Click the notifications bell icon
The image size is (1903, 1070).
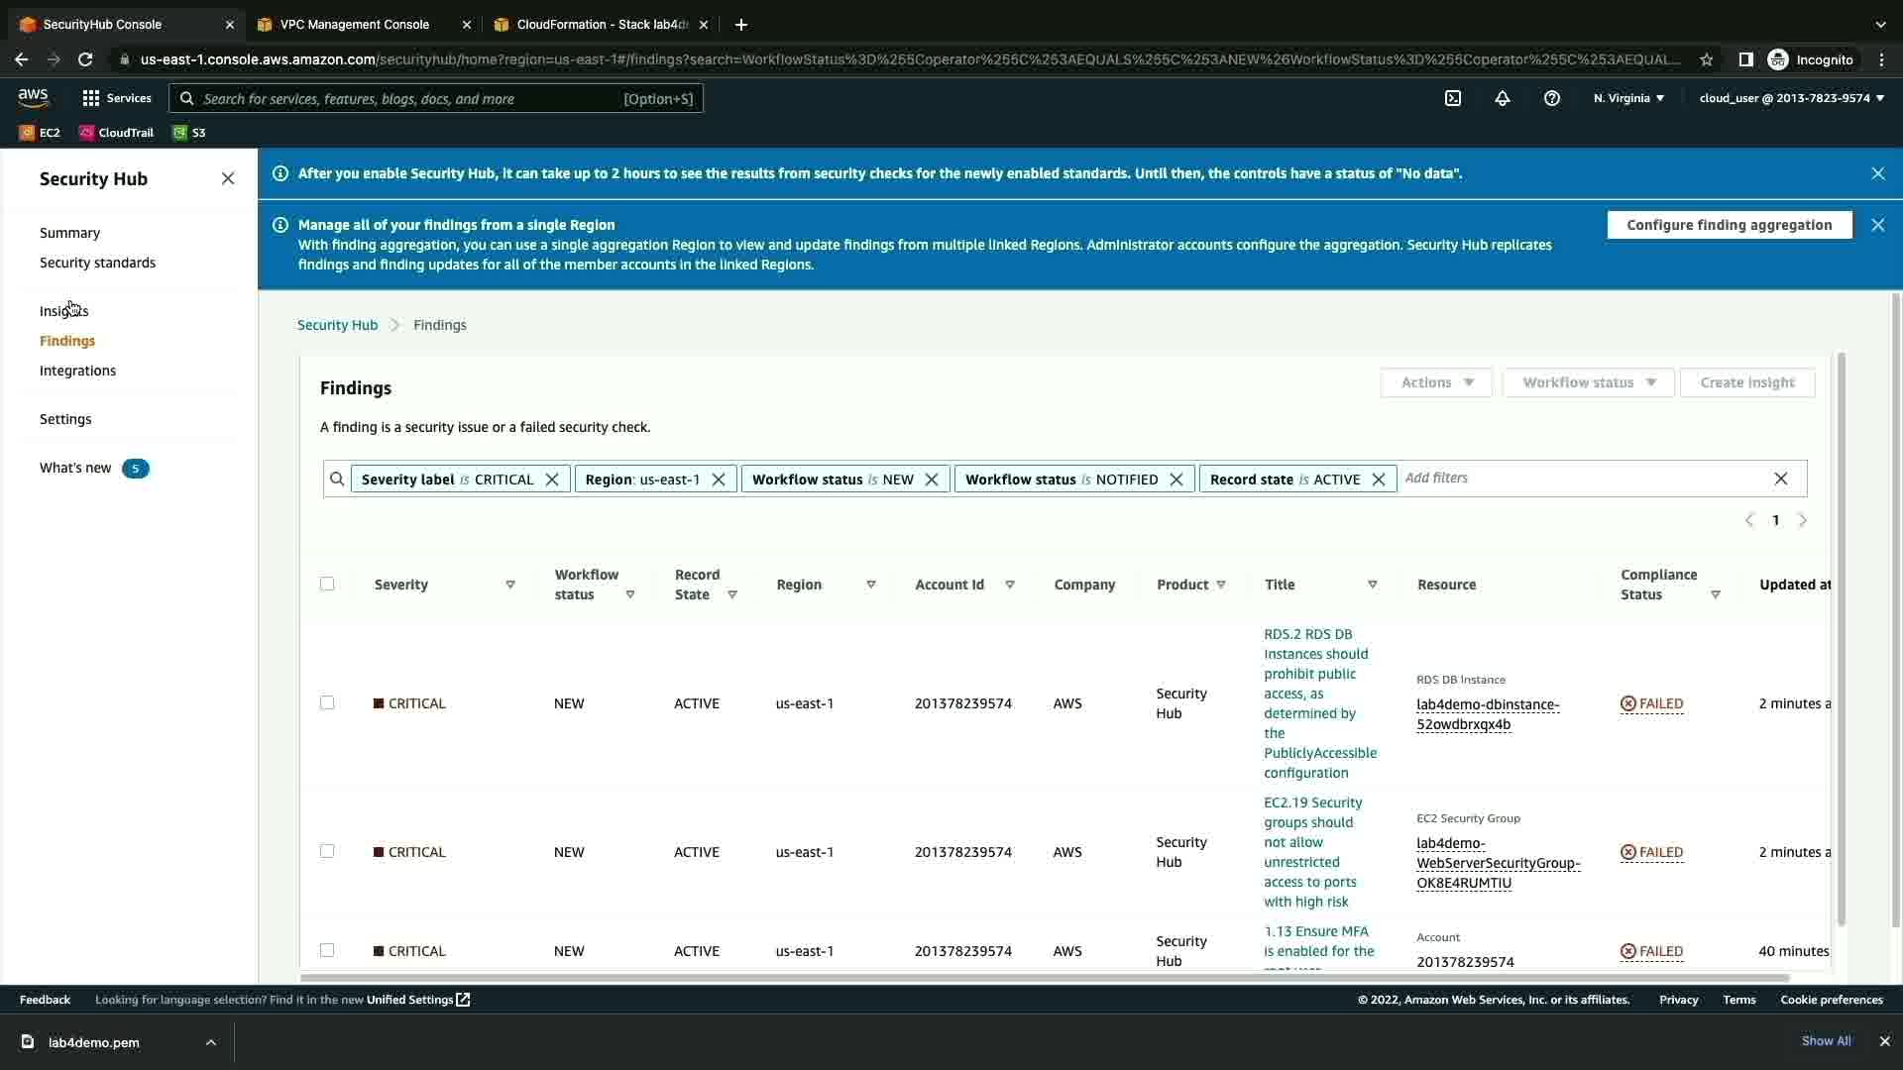pos(1503,98)
